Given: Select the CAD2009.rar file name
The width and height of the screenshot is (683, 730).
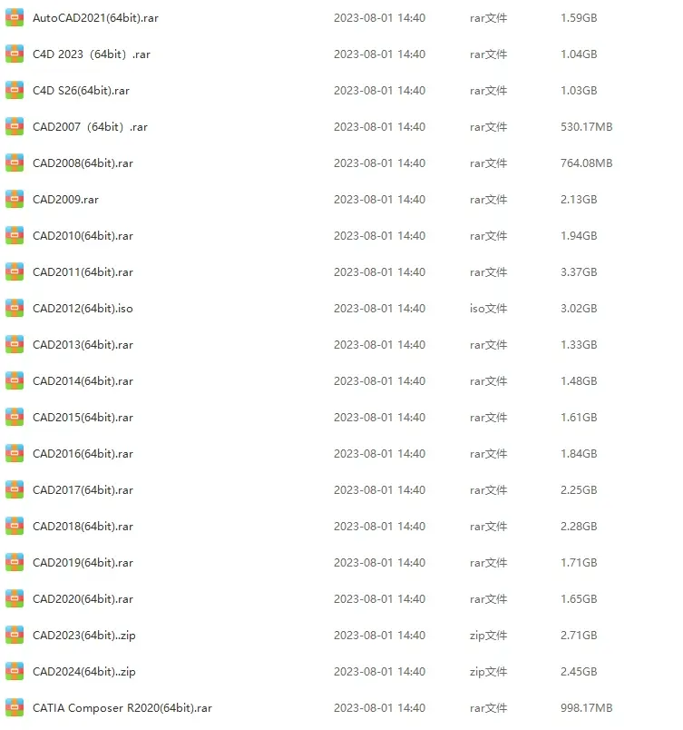Looking at the screenshot, I should (x=65, y=199).
